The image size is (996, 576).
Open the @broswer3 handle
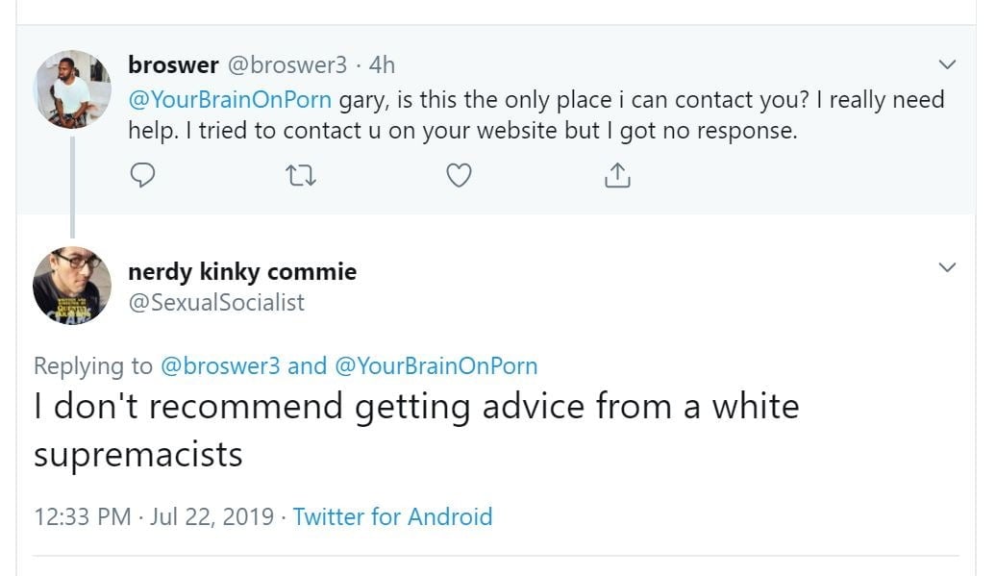pyautogui.click(x=286, y=65)
